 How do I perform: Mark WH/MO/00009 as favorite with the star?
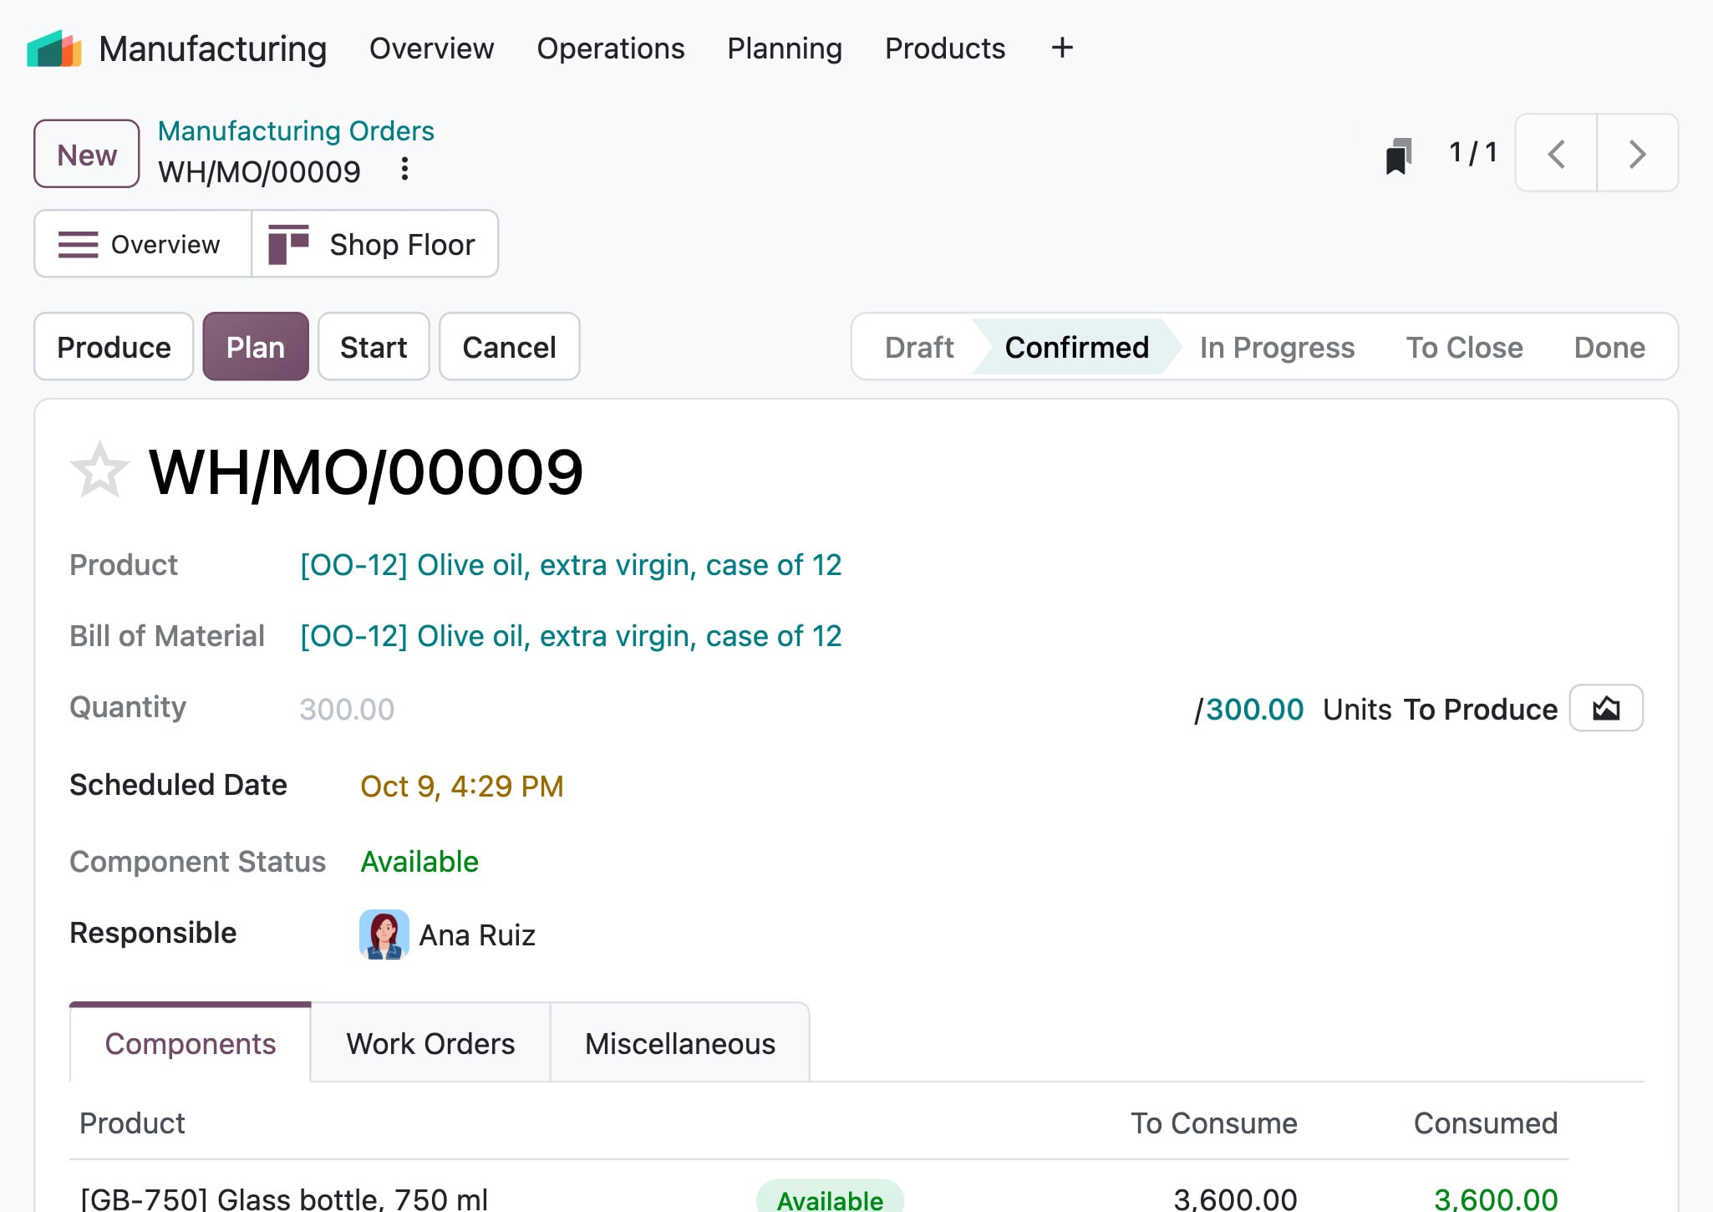(x=99, y=471)
